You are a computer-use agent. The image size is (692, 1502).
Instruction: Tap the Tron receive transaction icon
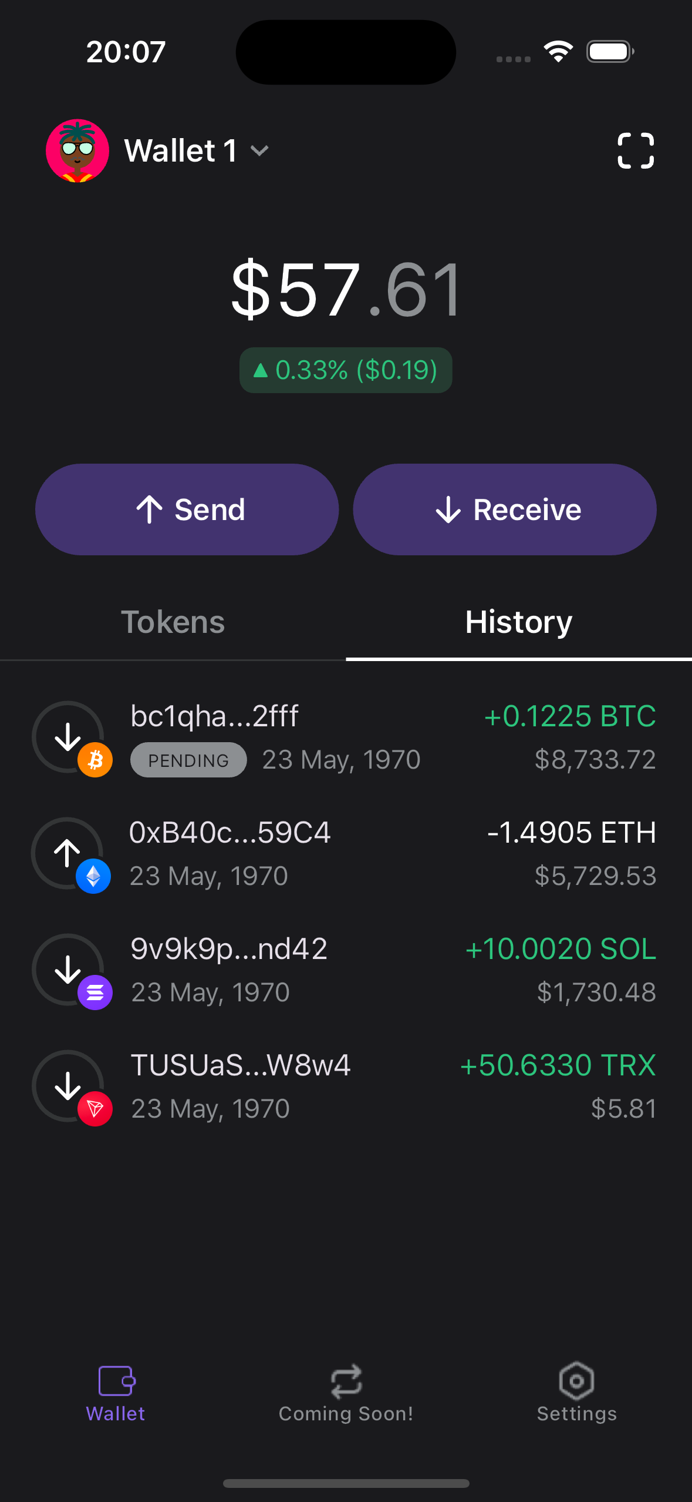click(x=69, y=1087)
